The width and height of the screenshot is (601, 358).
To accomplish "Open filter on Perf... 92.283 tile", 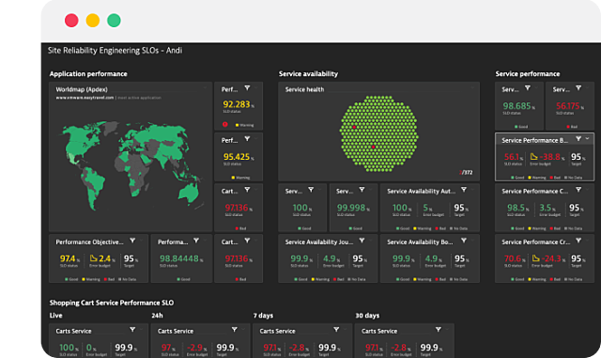I will point(247,88).
